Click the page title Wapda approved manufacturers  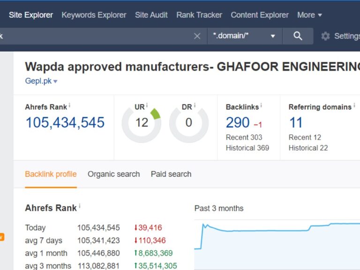[192, 67]
